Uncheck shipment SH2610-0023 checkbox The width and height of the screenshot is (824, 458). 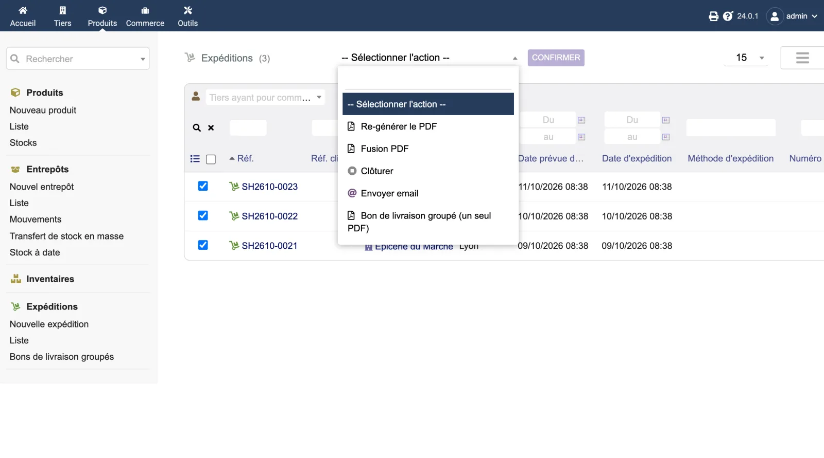pos(203,186)
